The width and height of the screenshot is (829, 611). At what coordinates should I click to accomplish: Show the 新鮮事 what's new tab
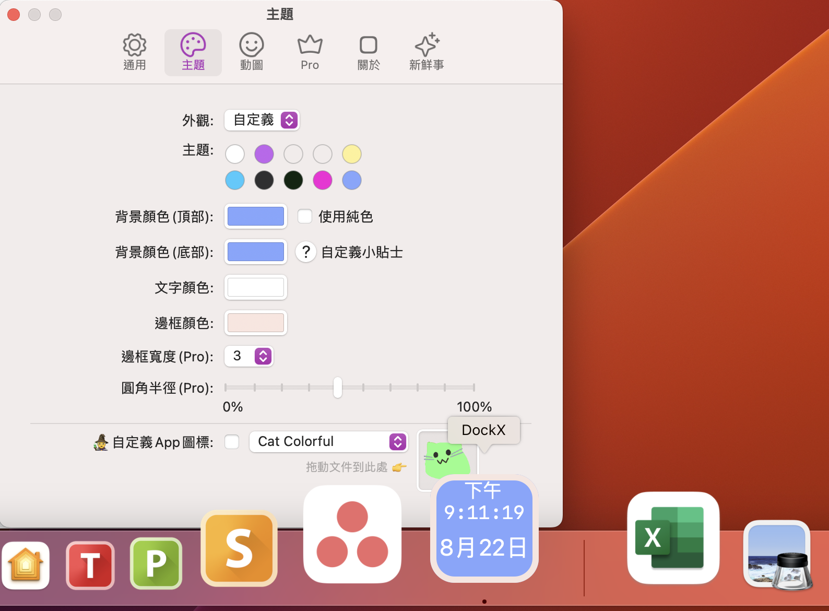click(x=427, y=52)
